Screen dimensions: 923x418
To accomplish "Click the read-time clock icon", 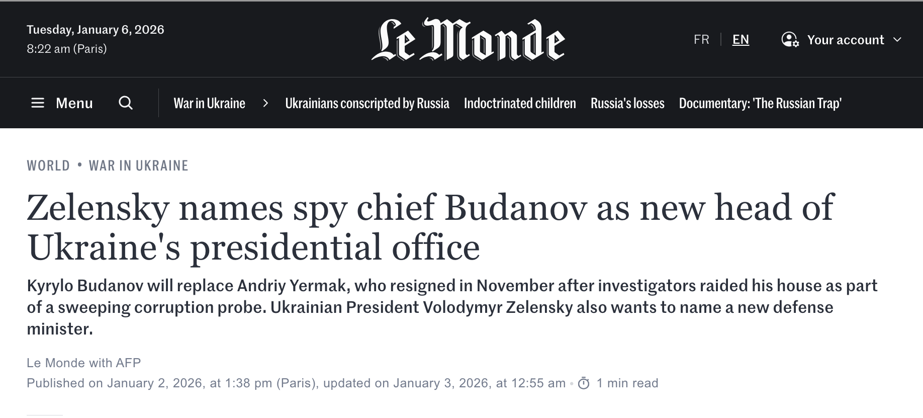I will point(584,384).
